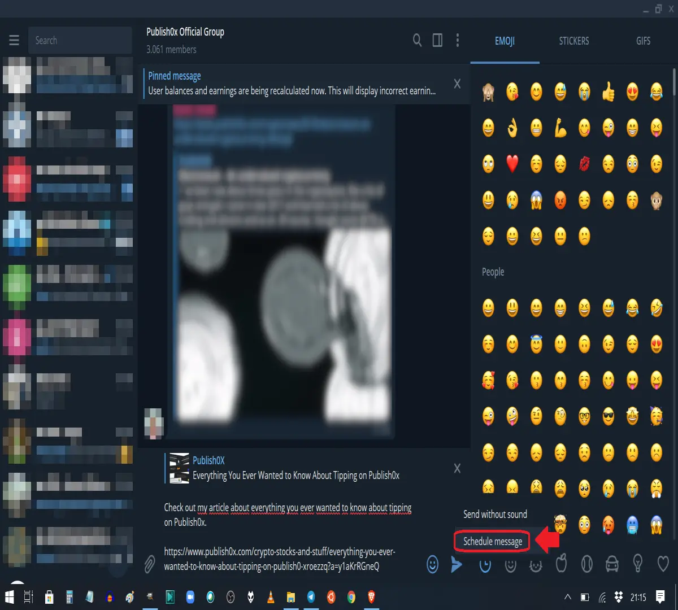Image resolution: width=678 pixels, height=610 pixels.
Task: Choose Send without sound
Action: point(496,514)
